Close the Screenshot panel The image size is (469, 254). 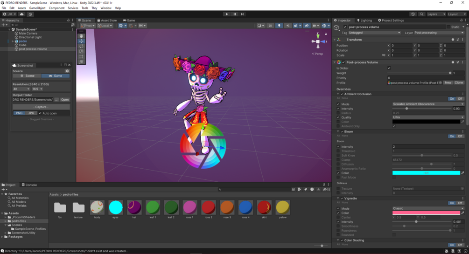point(70,65)
